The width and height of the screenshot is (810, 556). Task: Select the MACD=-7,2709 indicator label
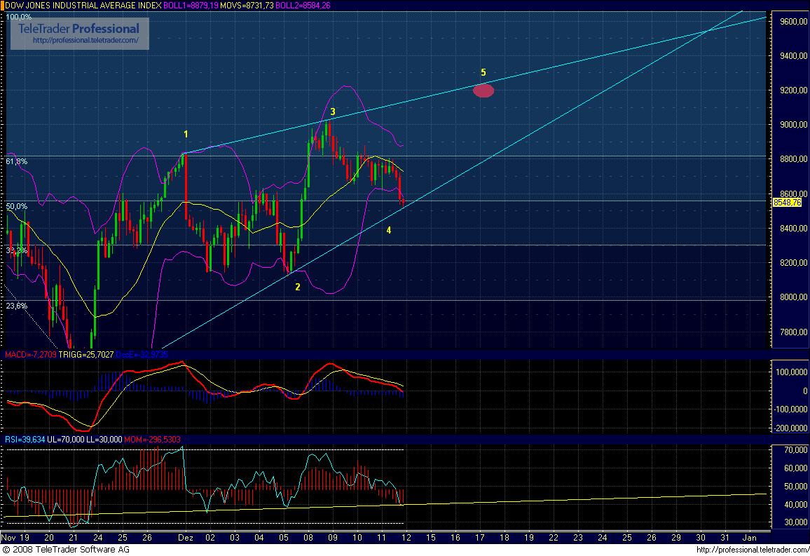(x=30, y=355)
